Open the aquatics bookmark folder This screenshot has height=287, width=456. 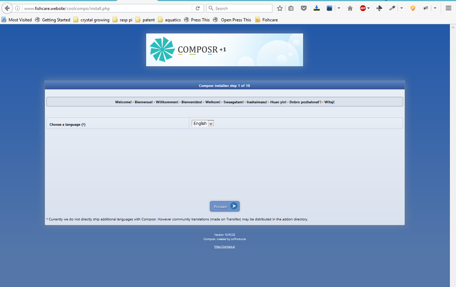[169, 20]
